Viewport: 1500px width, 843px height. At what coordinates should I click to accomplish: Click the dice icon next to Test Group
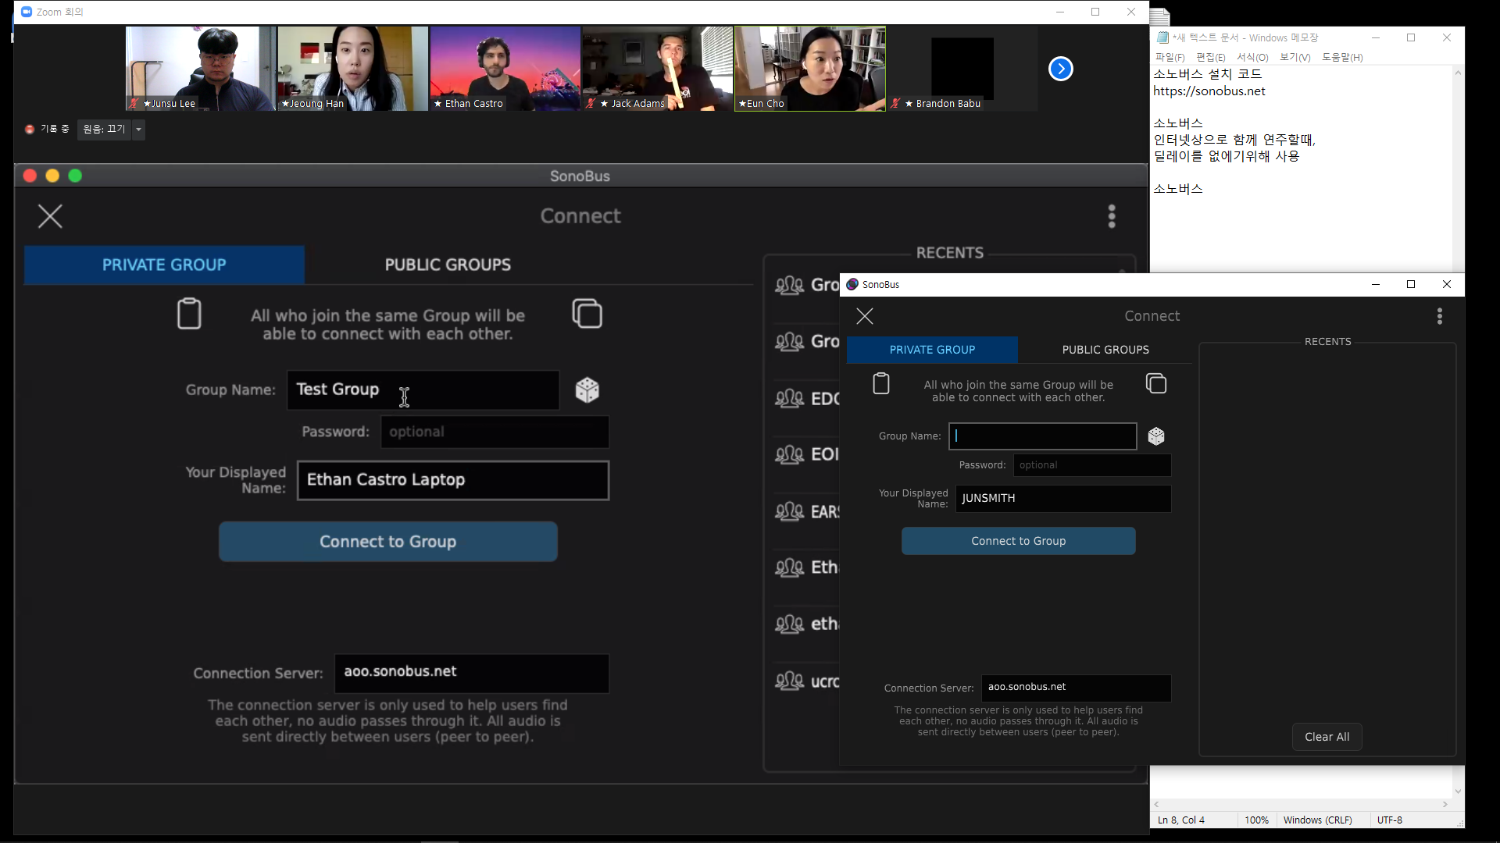coord(587,389)
